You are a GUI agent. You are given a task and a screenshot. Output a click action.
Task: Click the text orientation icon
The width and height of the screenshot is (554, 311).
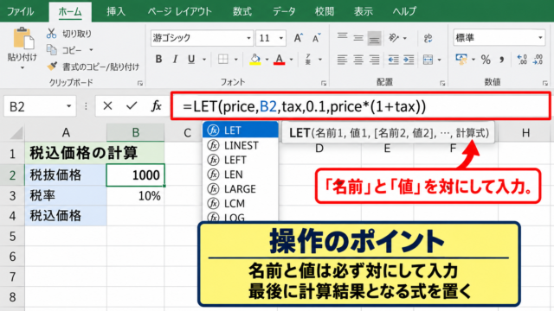pos(394,37)
